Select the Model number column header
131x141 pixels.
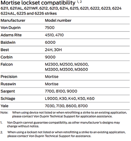(58, 20)
